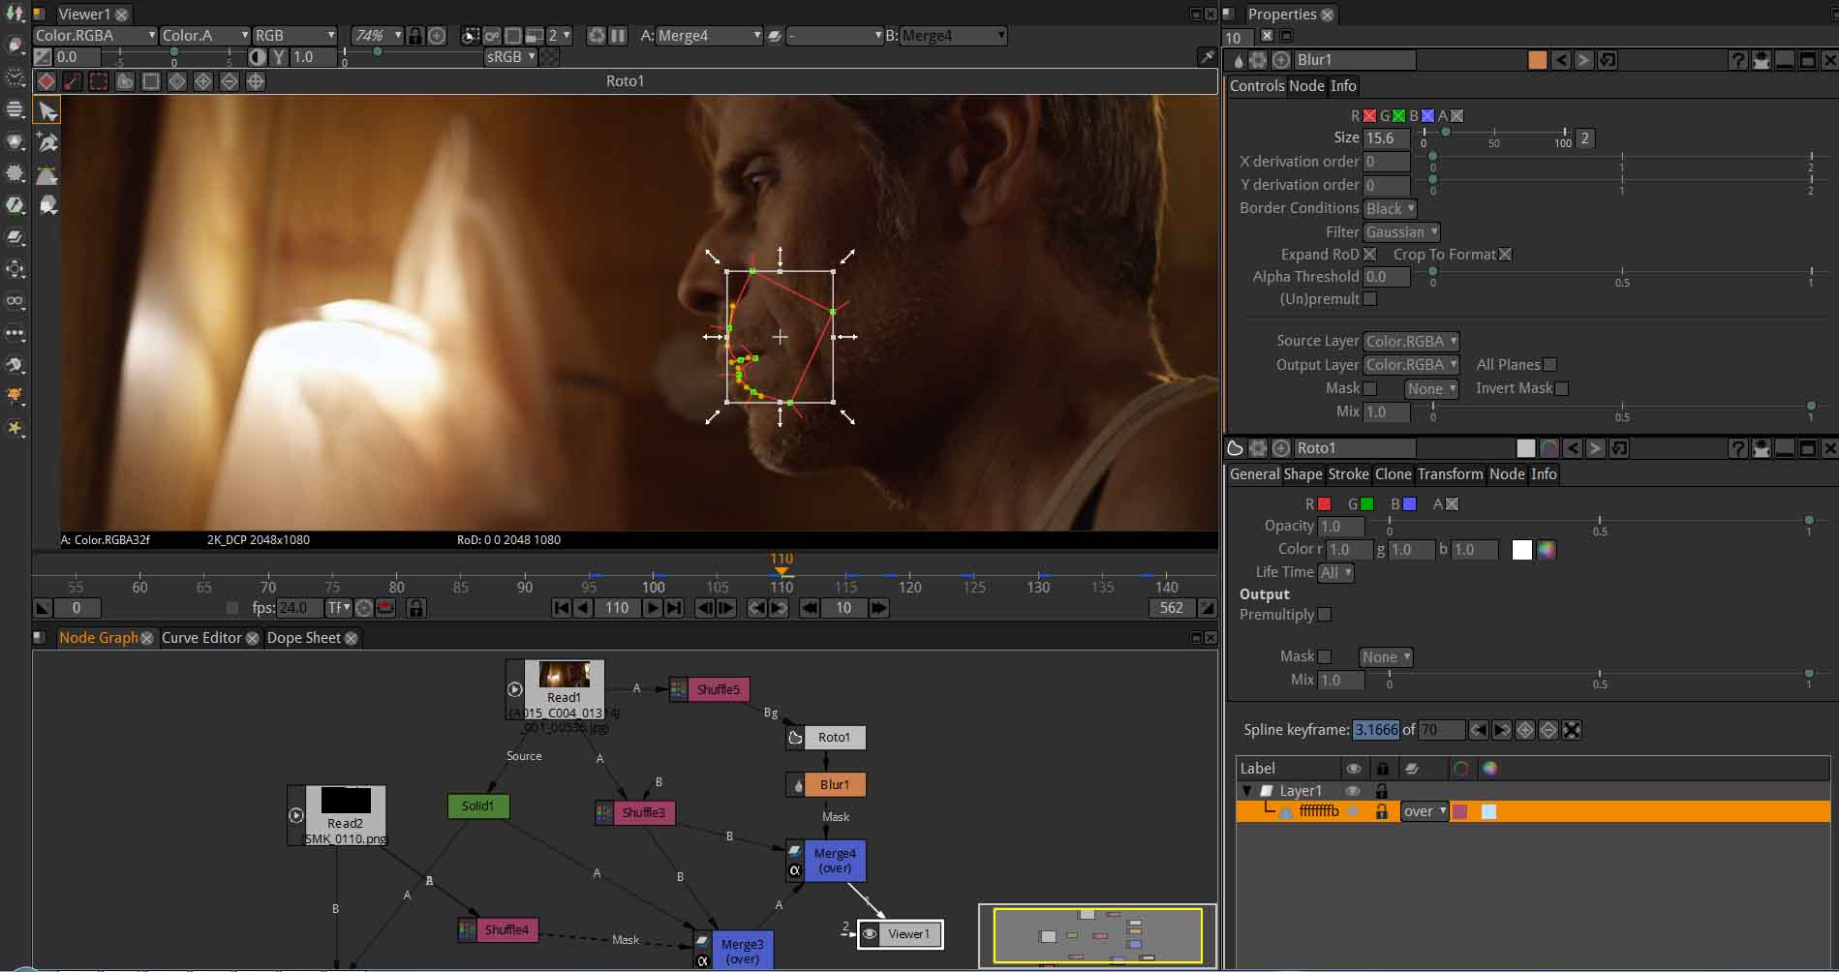Click the remove keyframe X icon beside Spline keyframe
This screenshot has width=1839, height=972.
point(1572,730)
